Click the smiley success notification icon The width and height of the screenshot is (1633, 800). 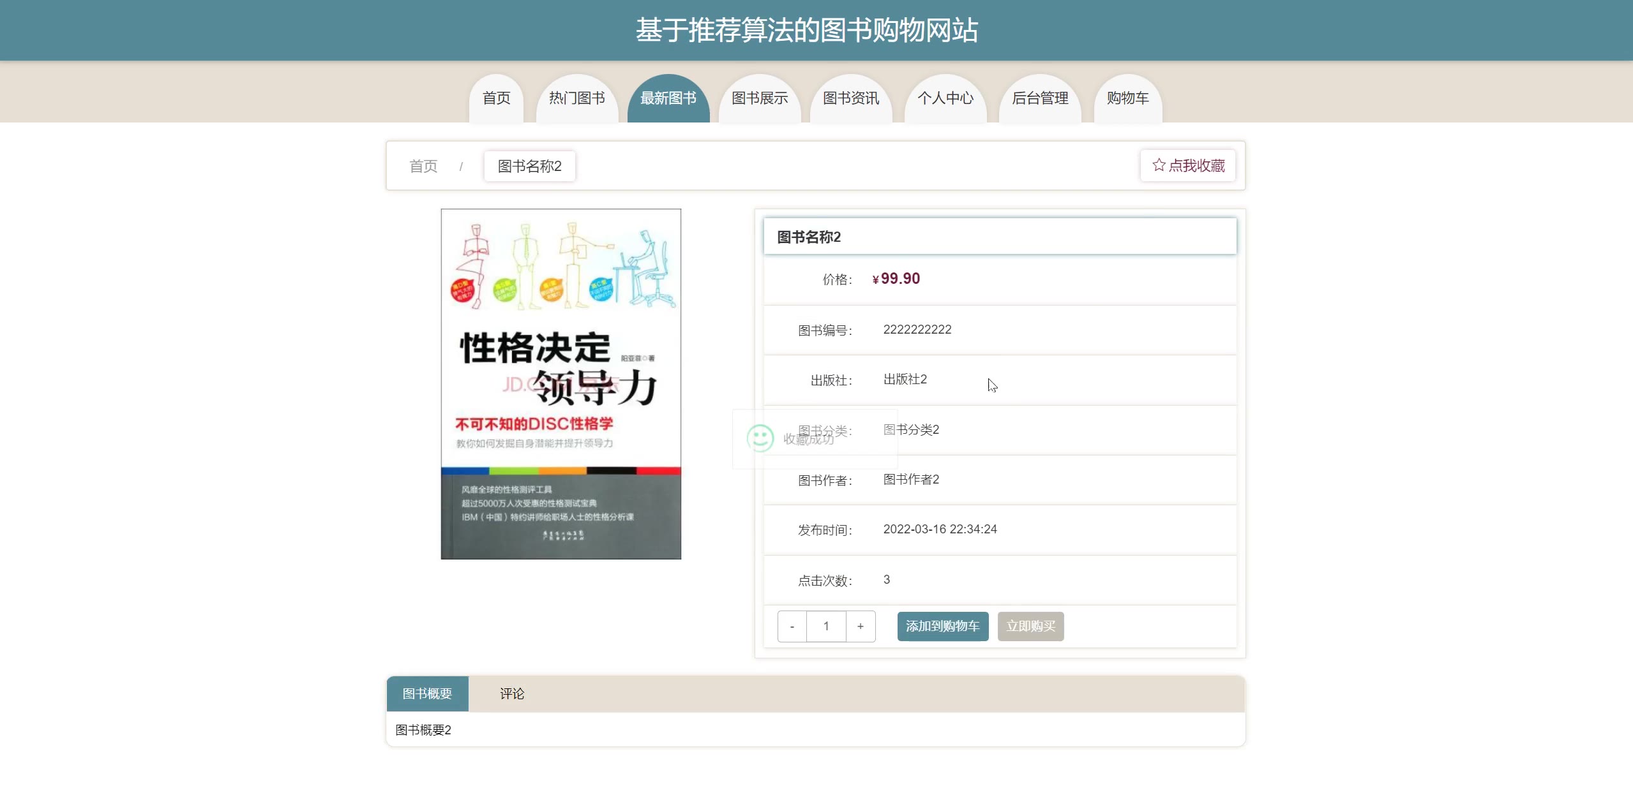pyautogui.click(x=760, y=438)
